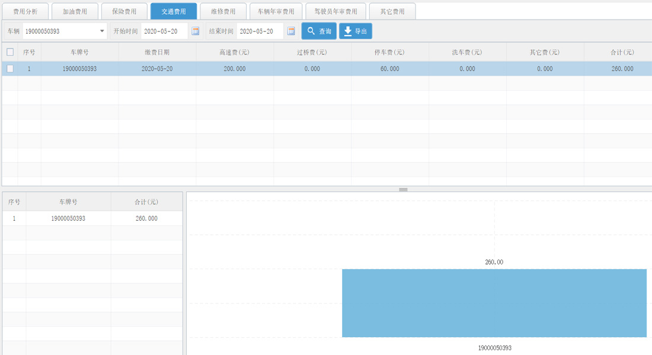Click the 过桥费(元) column header
This screenshot has width=652, height=355.
tap(312, 52)
